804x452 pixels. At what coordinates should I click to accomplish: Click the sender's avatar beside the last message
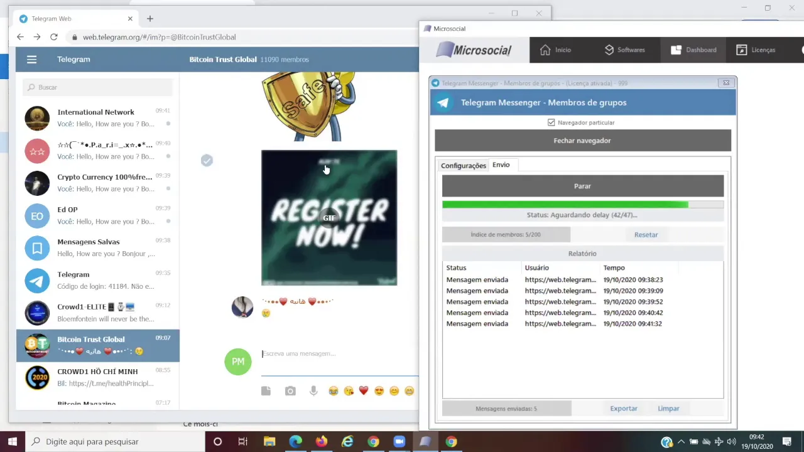click(242, 307)
